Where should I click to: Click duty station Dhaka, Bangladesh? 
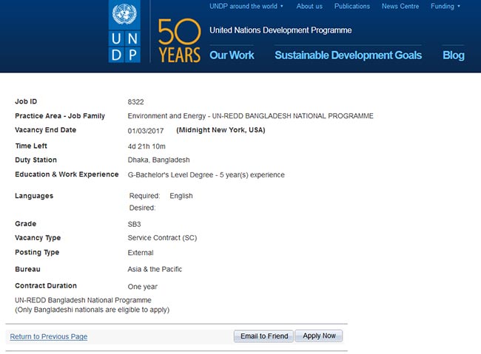[158, 160]
